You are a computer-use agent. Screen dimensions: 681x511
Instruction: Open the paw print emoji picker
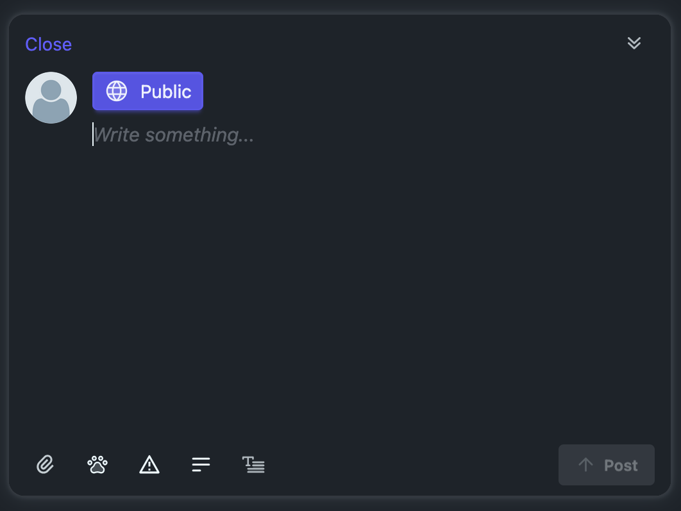[x=97, y=464]
